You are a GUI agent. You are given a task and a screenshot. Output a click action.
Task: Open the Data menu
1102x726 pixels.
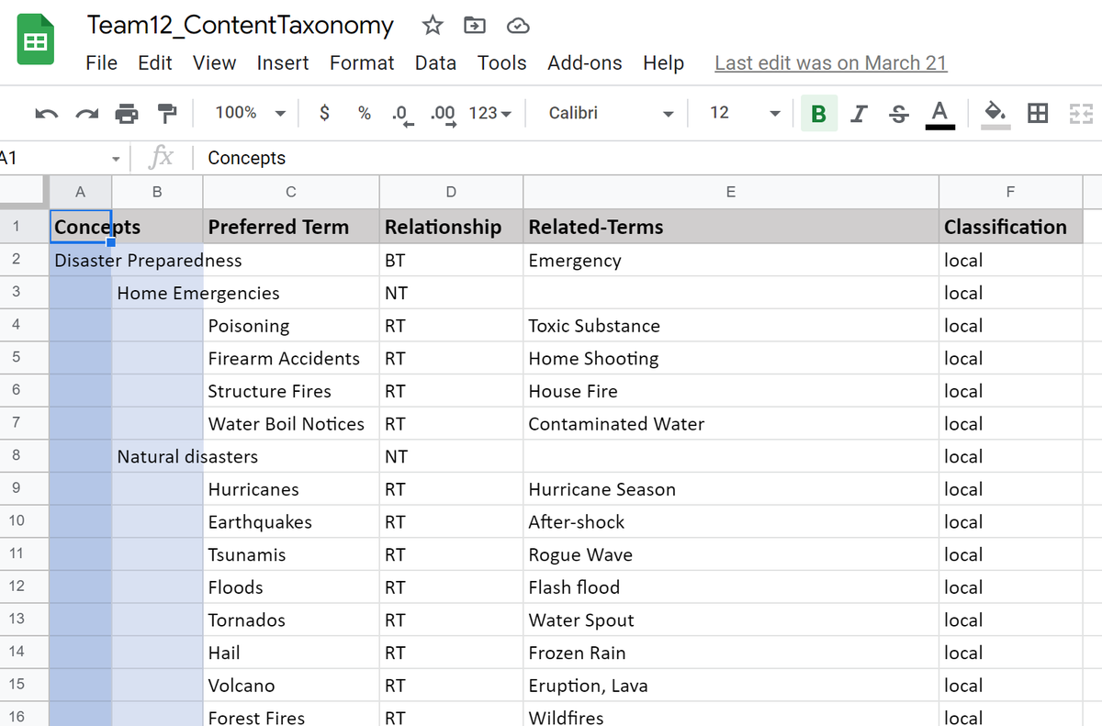tap(435, 63)
